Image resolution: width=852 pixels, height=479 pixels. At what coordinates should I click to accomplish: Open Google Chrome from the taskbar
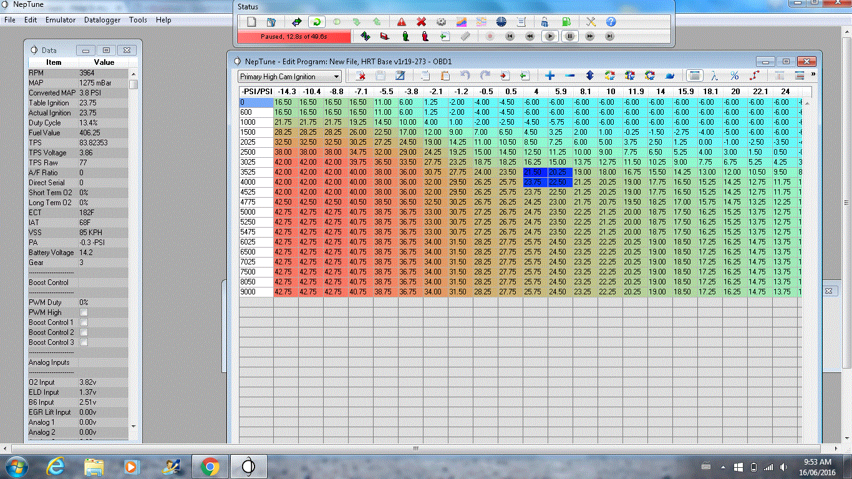210,466
